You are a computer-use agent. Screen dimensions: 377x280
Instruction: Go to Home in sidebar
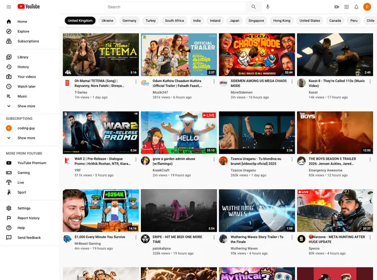click(x=30, y=21)
